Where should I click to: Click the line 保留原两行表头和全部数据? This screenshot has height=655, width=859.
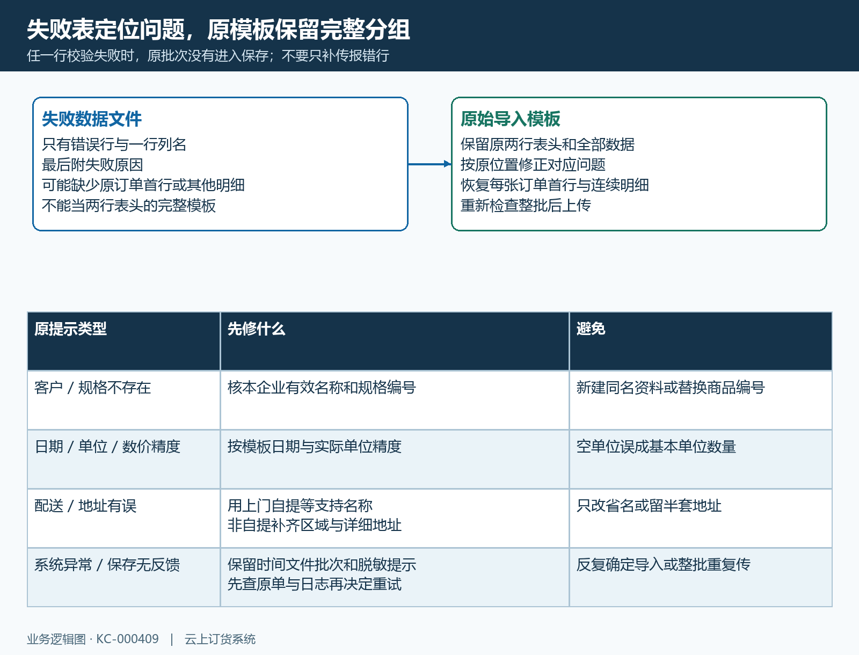click(548, 144)
